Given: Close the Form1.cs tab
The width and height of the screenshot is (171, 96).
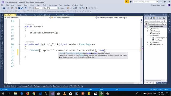Looking at the screenshot, I should 15,15.
